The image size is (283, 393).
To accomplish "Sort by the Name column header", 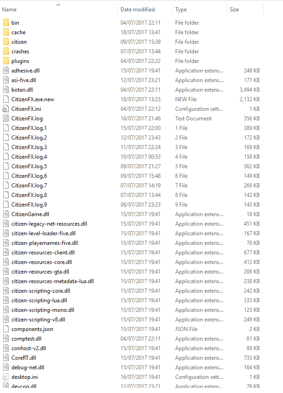I will click(9, 10).
